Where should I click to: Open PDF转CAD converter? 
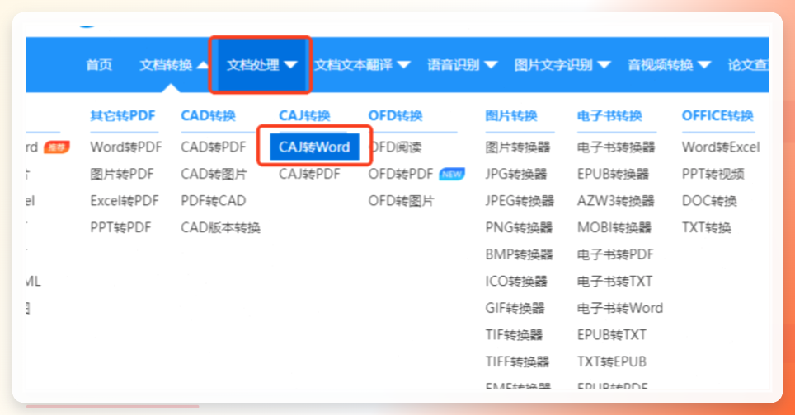pos(214,201)
